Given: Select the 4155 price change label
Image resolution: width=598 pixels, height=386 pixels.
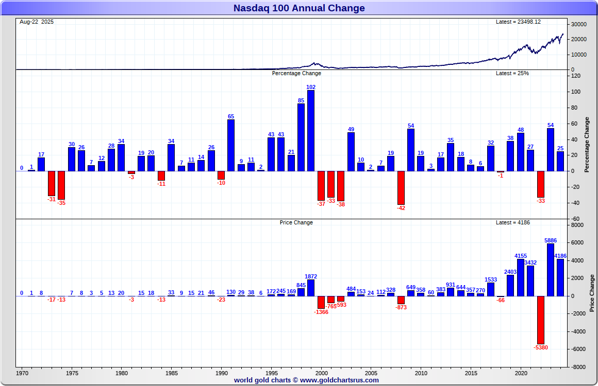Looking at the screenshot, I should pos(521,256).
